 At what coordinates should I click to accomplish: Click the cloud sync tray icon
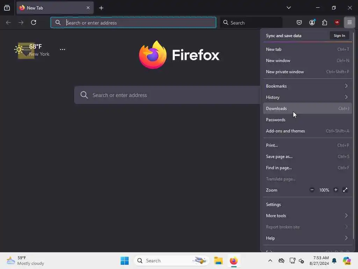281,261
